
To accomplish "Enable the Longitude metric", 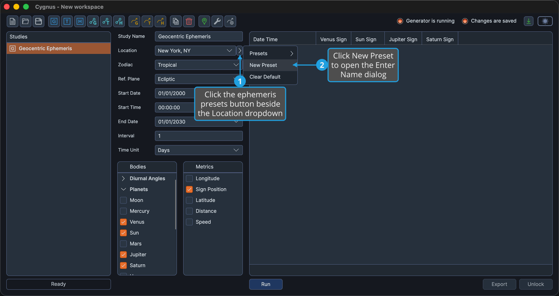I will pyautogui.click(x=189, y=179).
